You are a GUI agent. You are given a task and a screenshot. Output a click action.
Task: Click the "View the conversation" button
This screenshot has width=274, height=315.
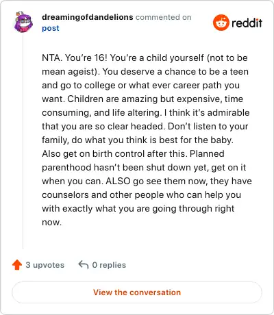tap(137, 292)
